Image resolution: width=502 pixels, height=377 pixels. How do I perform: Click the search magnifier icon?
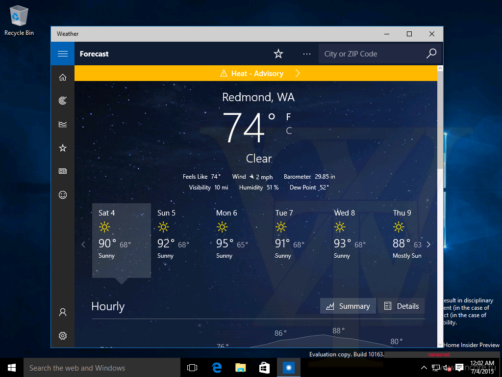coord(431,53)
